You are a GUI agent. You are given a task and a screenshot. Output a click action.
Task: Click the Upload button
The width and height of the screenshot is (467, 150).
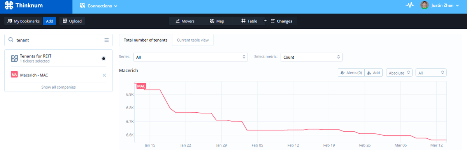tap(72, 21)
